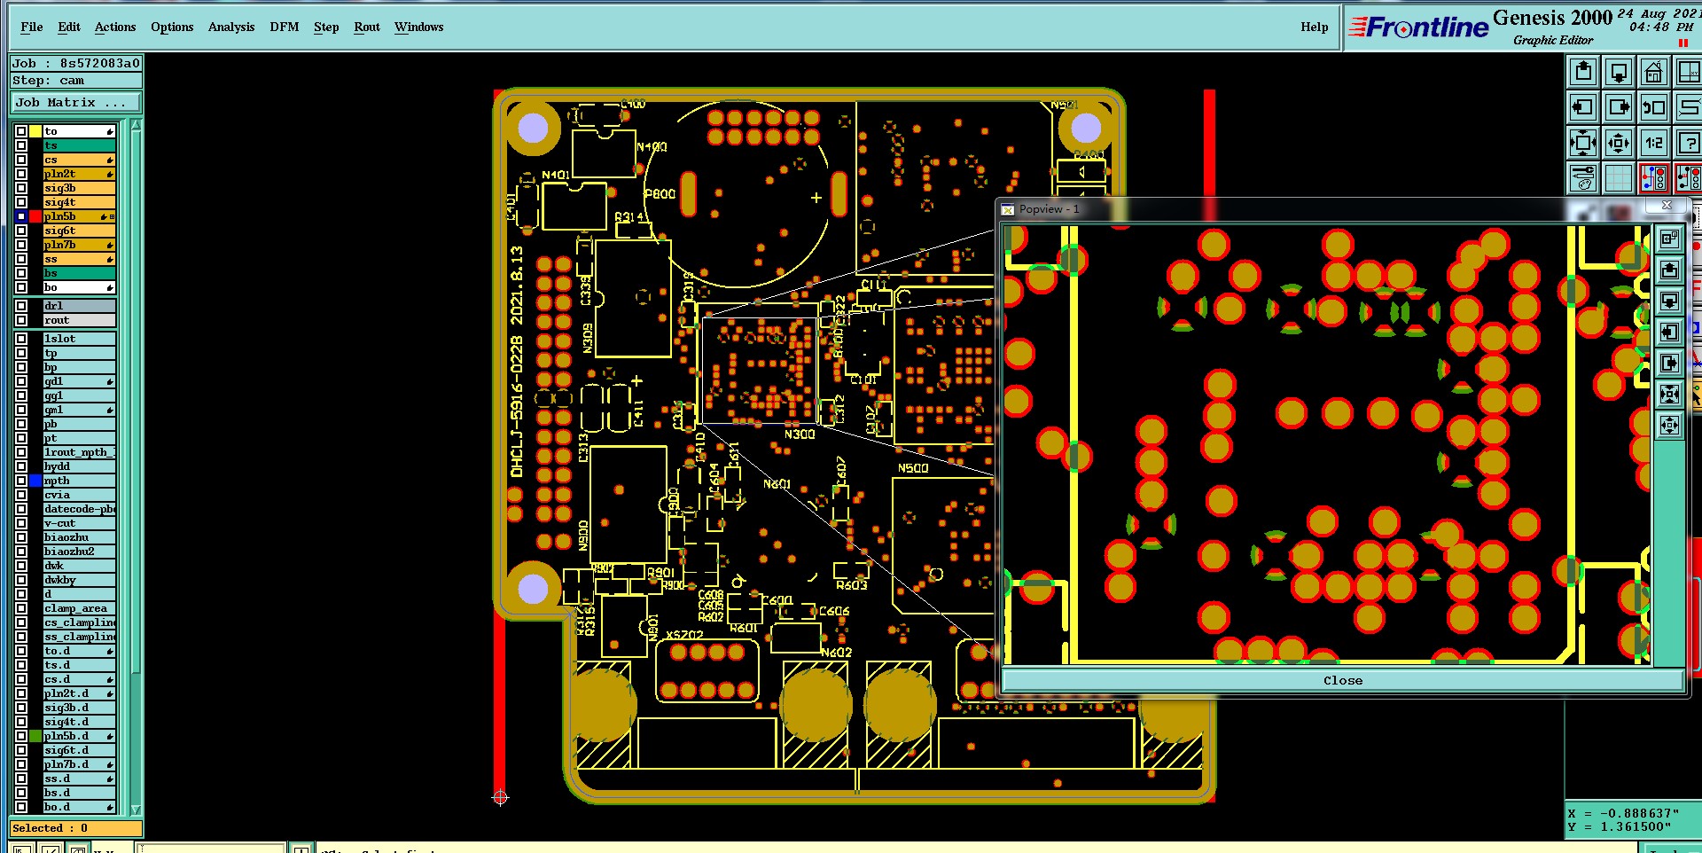The image size is (1702, 853).
Task: Click the Step: cam label
Action: 75,81
